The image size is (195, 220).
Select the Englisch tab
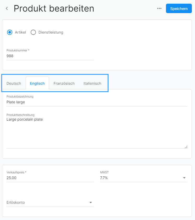37,83
